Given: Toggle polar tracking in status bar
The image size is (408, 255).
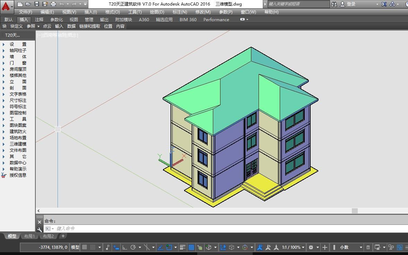Looking at the screenshot, I should (x=133, y=247).
